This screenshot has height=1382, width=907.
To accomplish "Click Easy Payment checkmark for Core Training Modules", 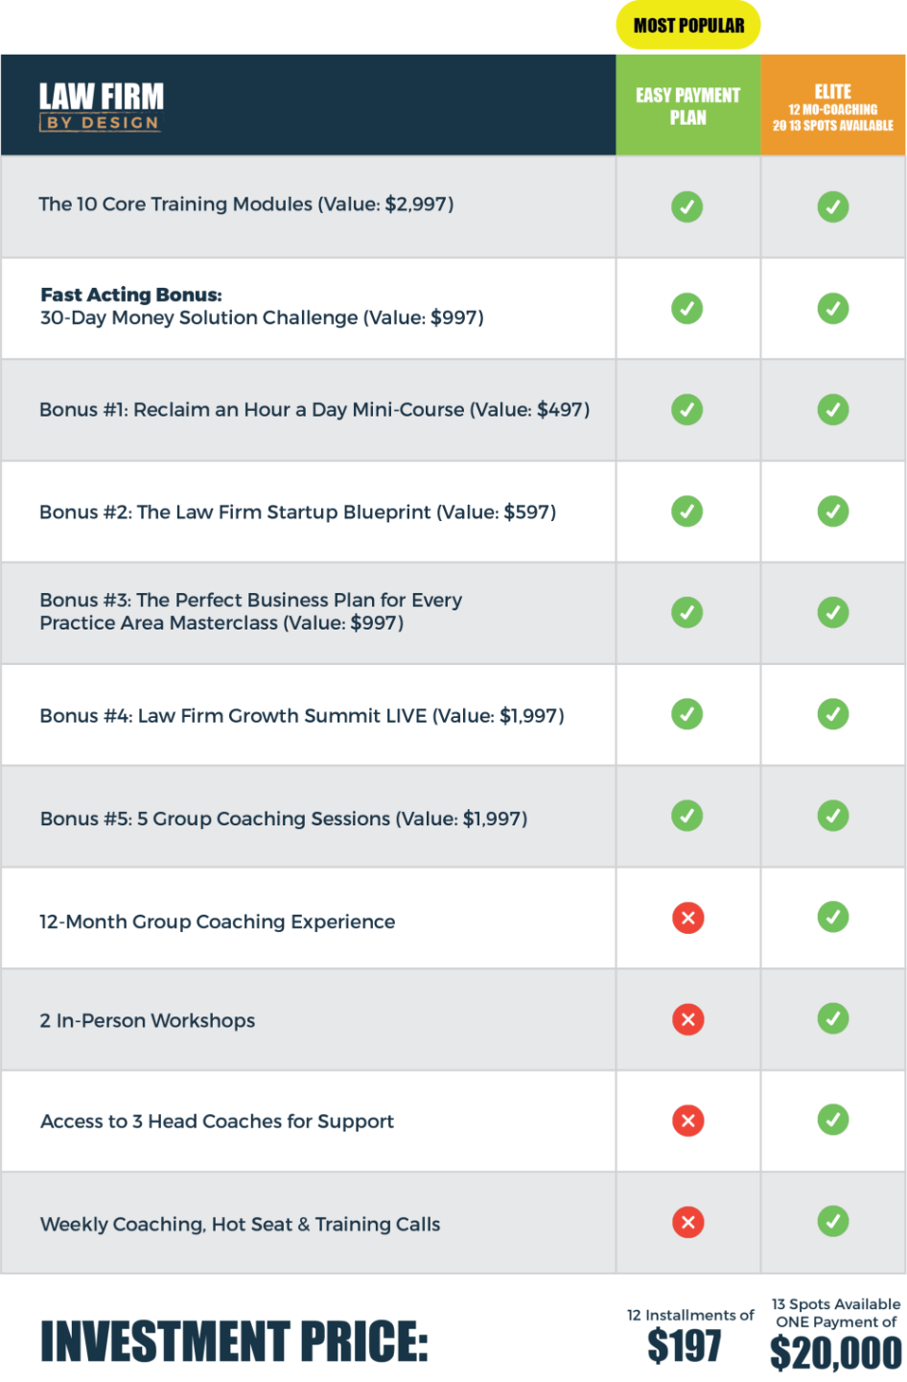I will pyautogui.click(x=686, y=206).
